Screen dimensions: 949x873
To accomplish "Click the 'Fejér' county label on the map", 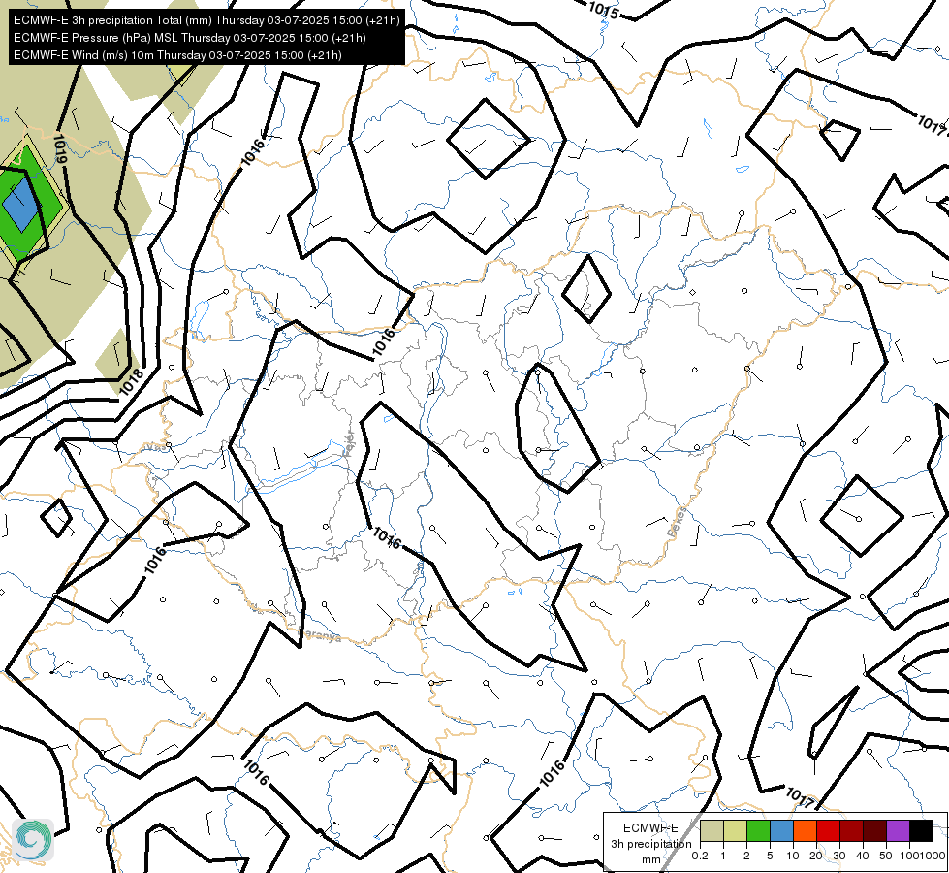I will point(348,445).
